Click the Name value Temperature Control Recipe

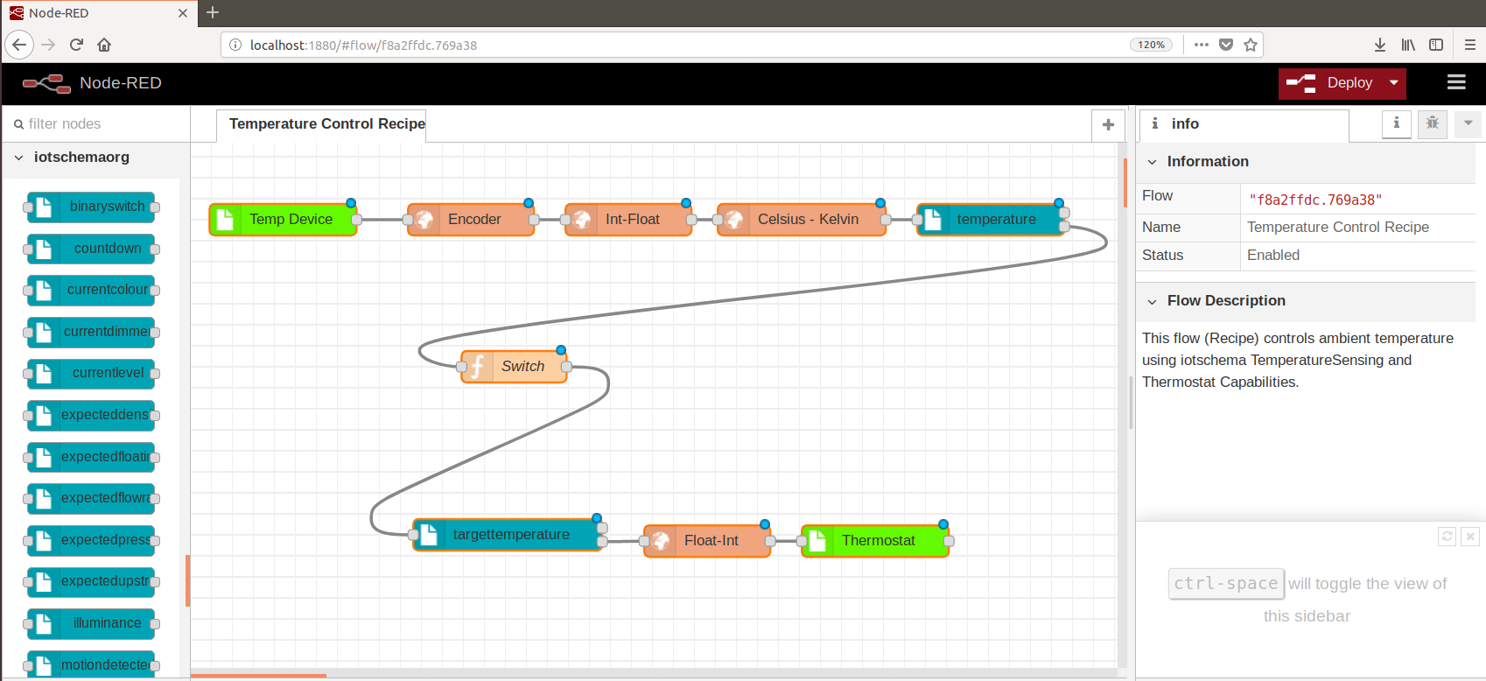(x=1338, y=228)
